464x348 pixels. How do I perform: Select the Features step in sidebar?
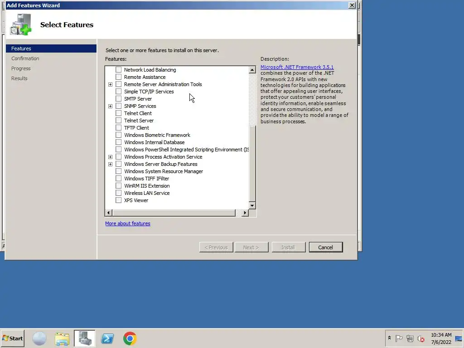[x=51, y=48]
